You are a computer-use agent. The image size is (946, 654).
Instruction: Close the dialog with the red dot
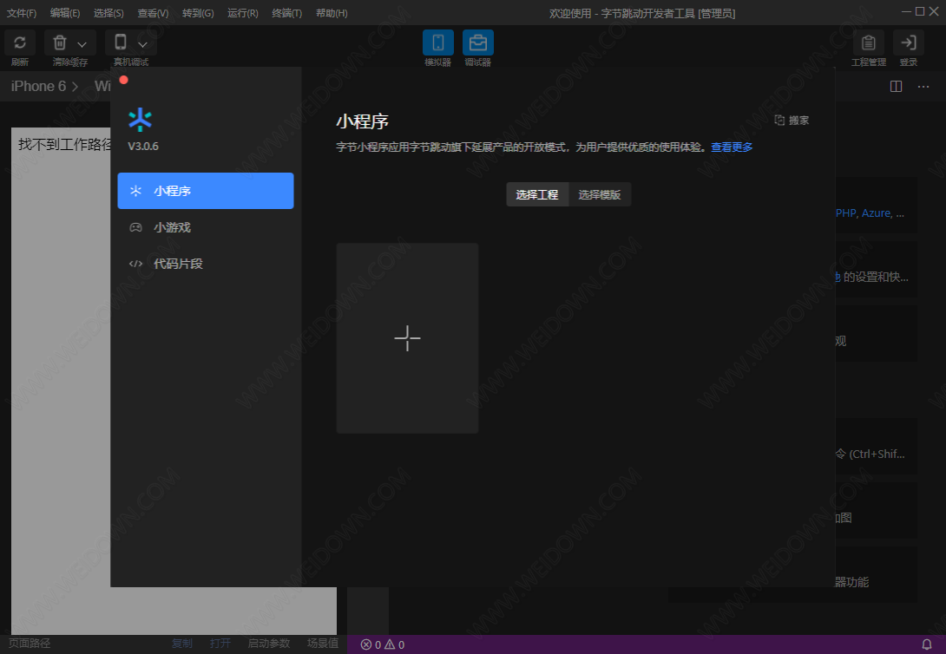pyautogui.click(x=124, y=80)
